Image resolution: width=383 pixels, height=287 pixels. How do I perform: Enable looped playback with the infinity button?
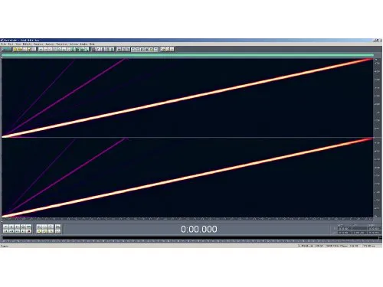pos(28,227)
